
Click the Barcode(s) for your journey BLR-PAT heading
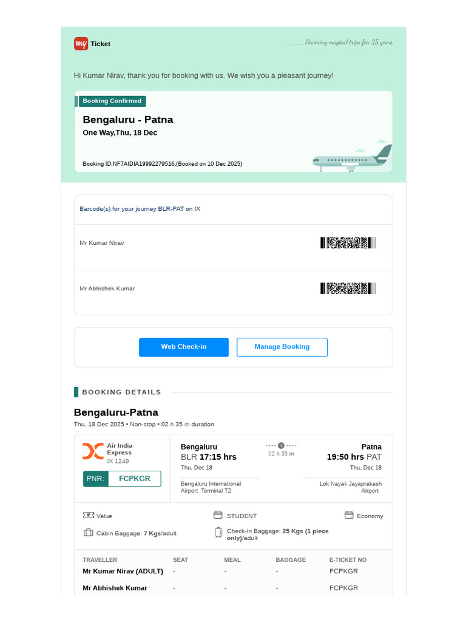click(140, 209)
